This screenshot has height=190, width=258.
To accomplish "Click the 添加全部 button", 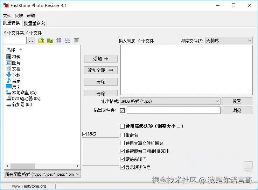I will click(101, 70).
